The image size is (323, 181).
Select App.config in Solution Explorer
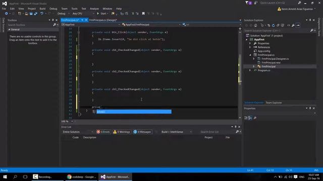[263, 51]
